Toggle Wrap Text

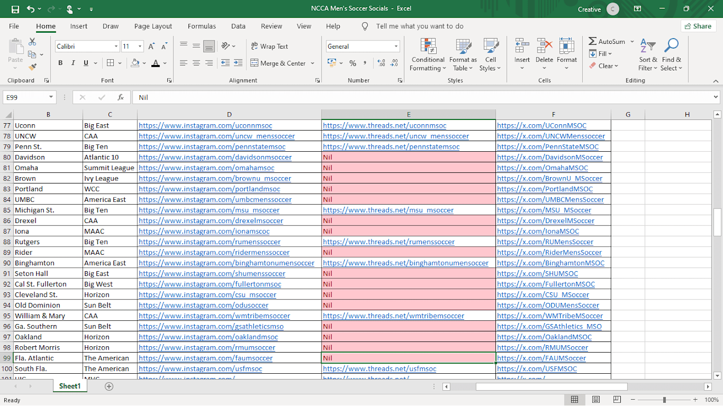point(269,46)
